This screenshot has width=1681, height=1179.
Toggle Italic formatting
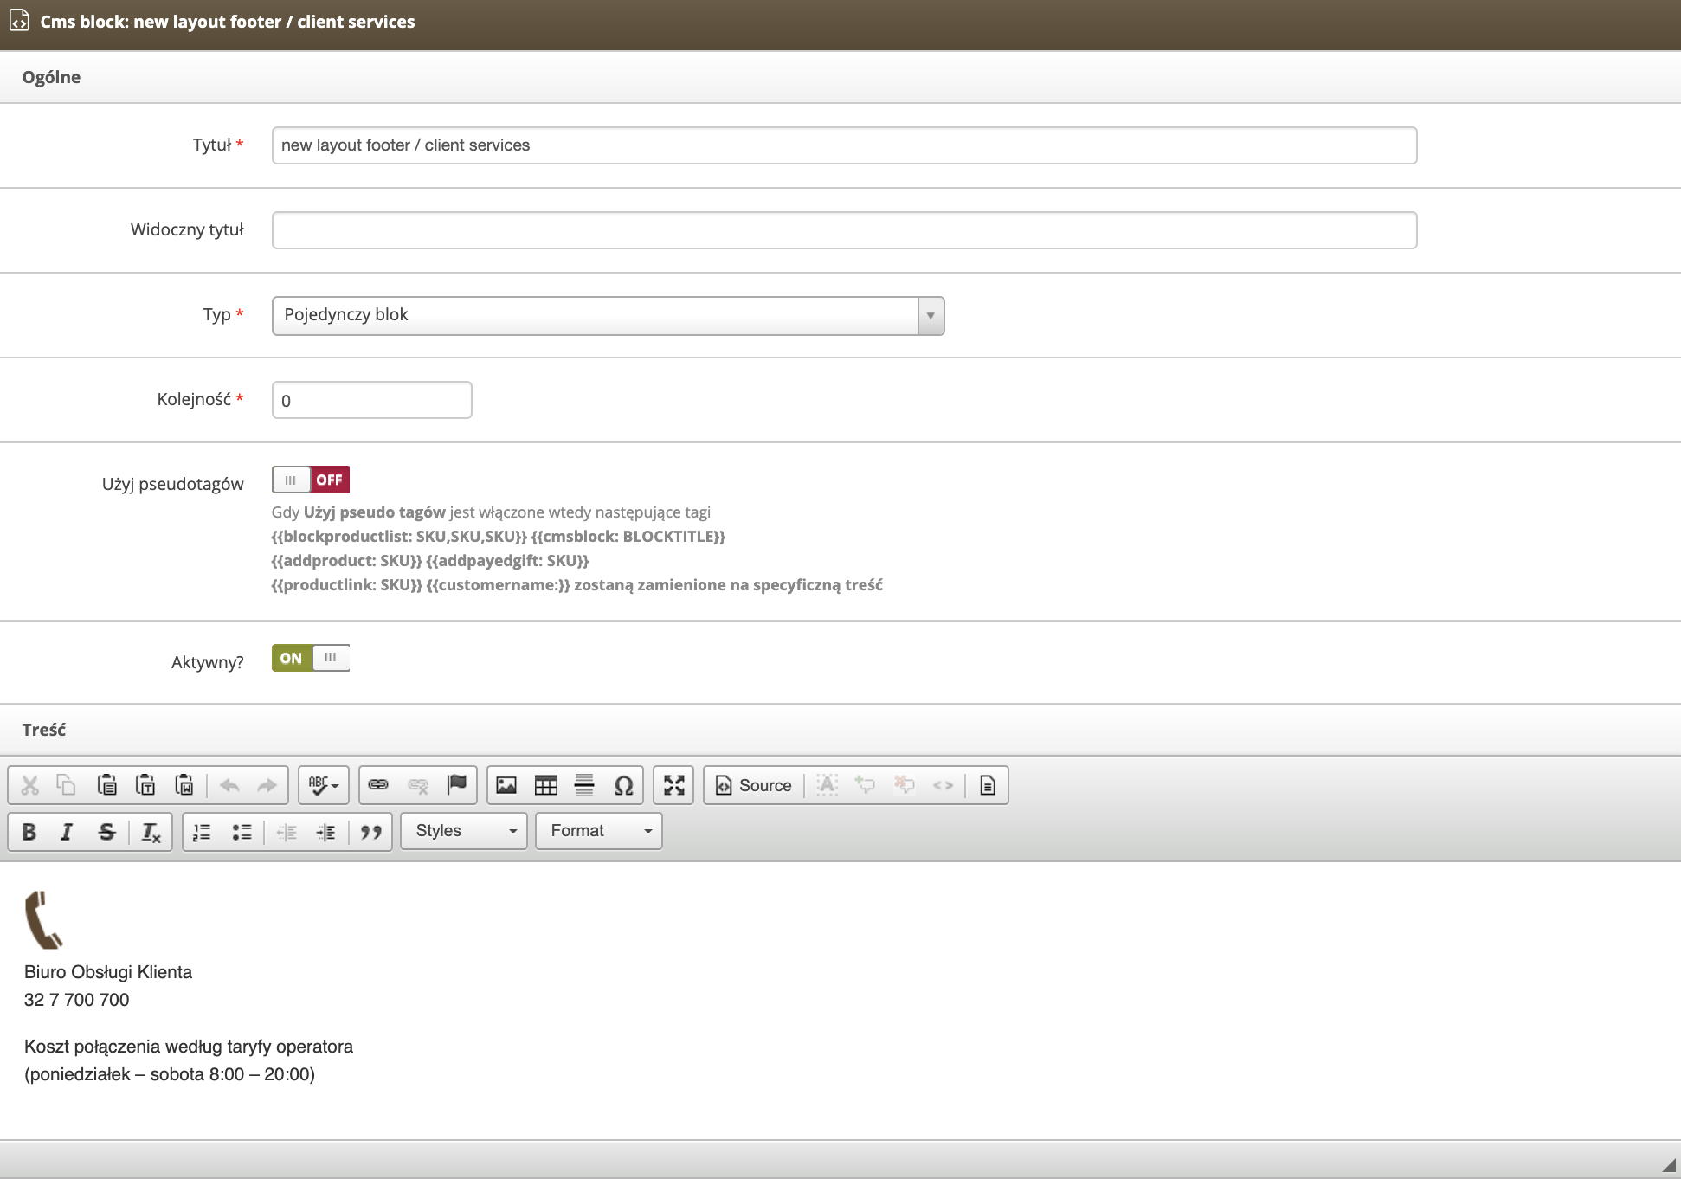point(67,831)
